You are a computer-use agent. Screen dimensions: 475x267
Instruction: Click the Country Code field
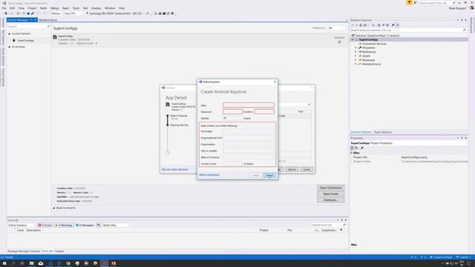[232, 164]
